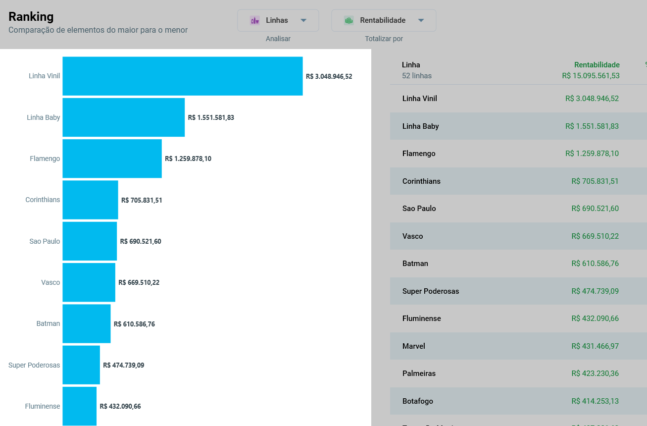The height and width of the screenshot is (426, 647).
Task: Click the R$ 705.831,51 bar label
Action: click(x=142, y=200)
